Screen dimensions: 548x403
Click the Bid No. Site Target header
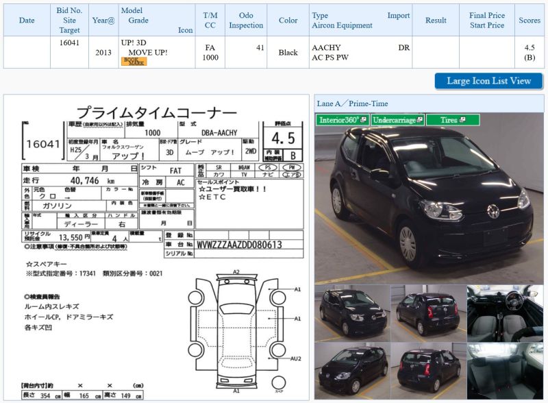[x=69, y=21]
